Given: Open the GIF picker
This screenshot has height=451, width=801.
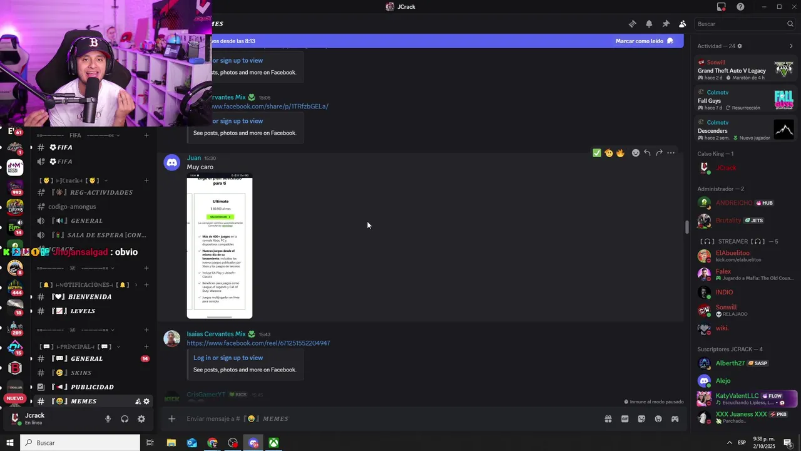Looking at the screenshot, I should pyautogui.click(x=625, y=419).
